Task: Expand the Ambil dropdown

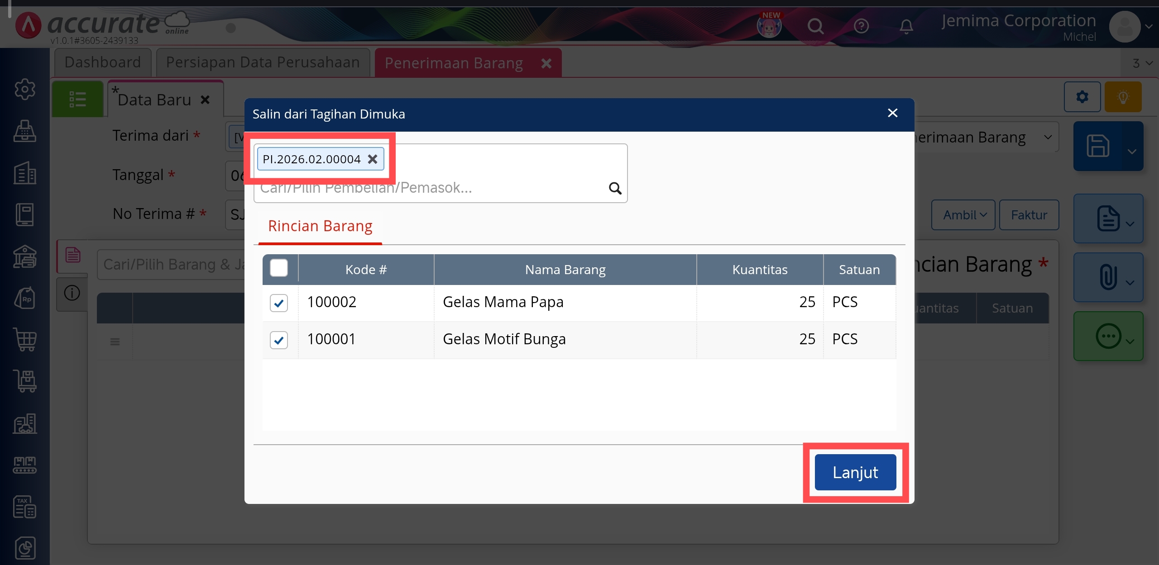Action: click(963, 215)
